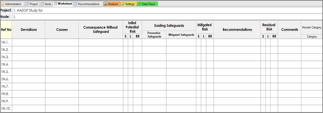Click the Deviations cell in row 1N.1.
The height and width of the screenshot is (113, 323).
pyautogui.click(x=29, y=42)
